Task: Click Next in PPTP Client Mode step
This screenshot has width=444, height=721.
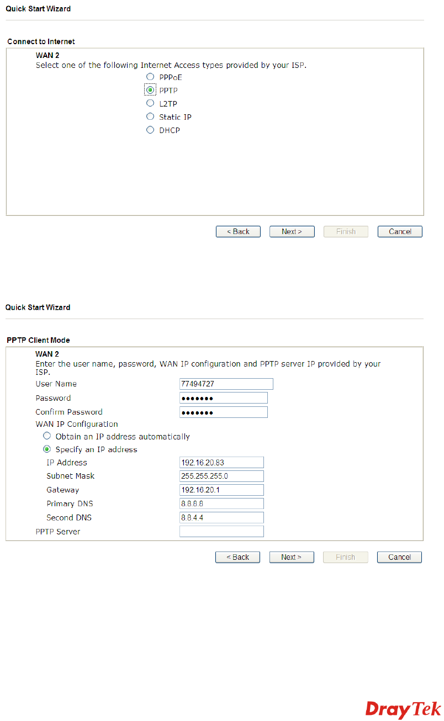Action: tap(292, 557)
